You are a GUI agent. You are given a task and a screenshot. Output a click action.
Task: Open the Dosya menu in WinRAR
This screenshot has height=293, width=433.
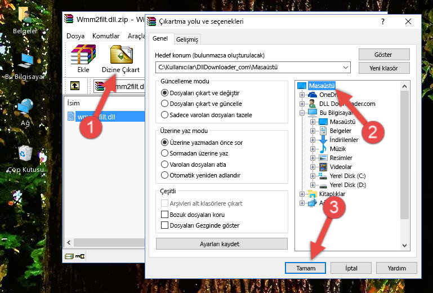pos(75,36)
